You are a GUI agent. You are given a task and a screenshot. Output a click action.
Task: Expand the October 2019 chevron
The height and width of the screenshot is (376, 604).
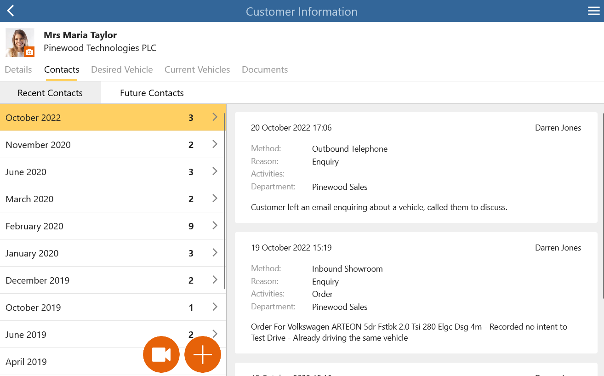point(215,307)
